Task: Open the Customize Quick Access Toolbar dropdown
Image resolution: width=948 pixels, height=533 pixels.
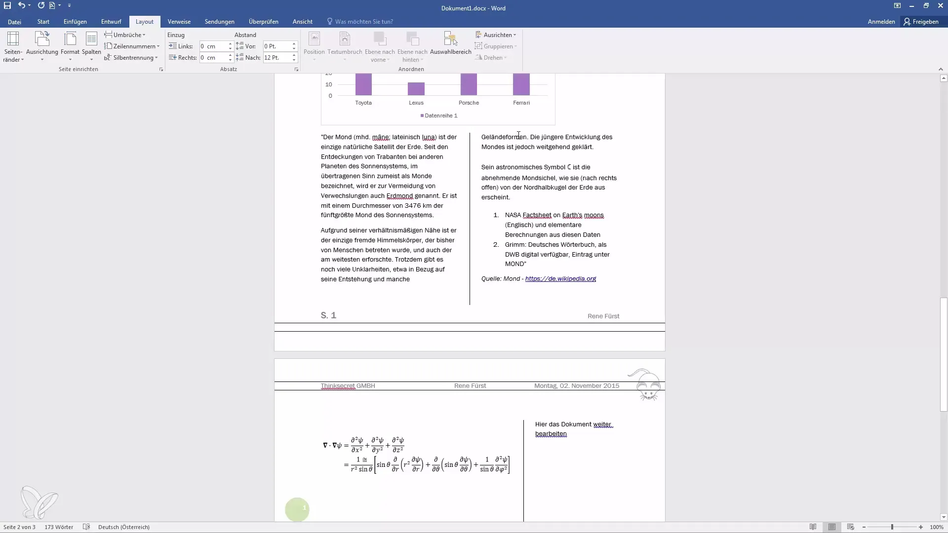Action: pyautogui.click(x=69, y=5)
